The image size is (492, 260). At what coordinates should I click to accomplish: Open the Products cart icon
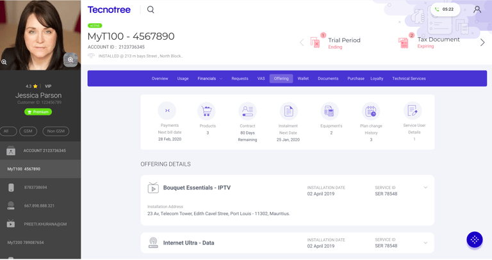206,111
